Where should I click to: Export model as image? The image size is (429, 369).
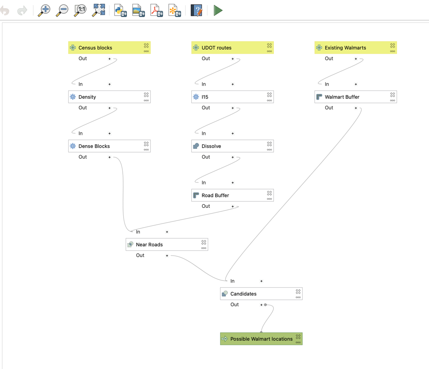point(138,11)
